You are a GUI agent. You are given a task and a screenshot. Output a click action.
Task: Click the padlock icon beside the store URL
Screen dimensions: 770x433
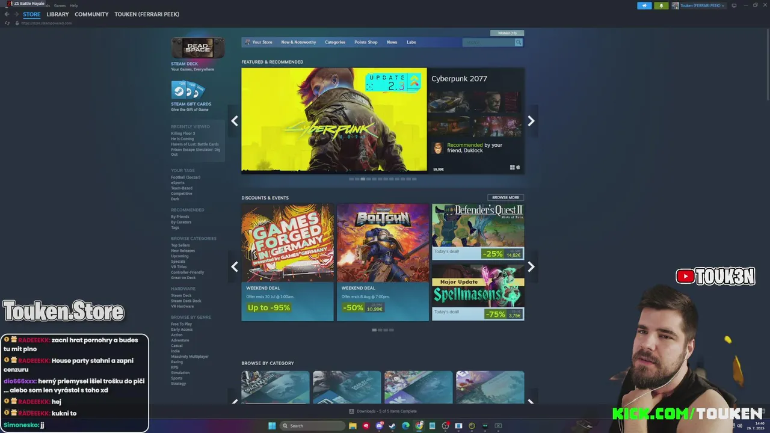(17, 23)
